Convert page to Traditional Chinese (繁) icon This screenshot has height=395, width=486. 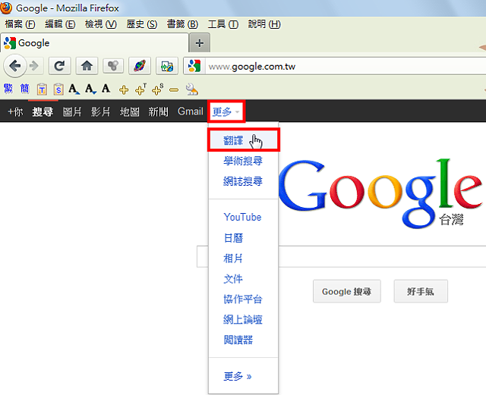click(x=8, y=89)
